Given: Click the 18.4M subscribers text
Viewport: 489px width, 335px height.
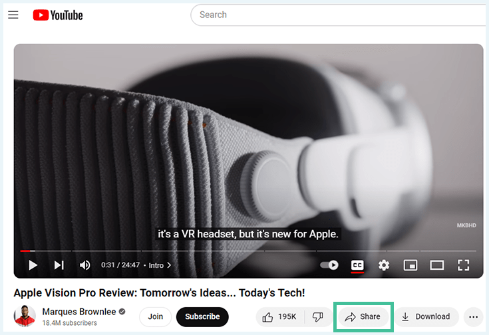Looking at the screenshot, I should click(x=70, y=323).
